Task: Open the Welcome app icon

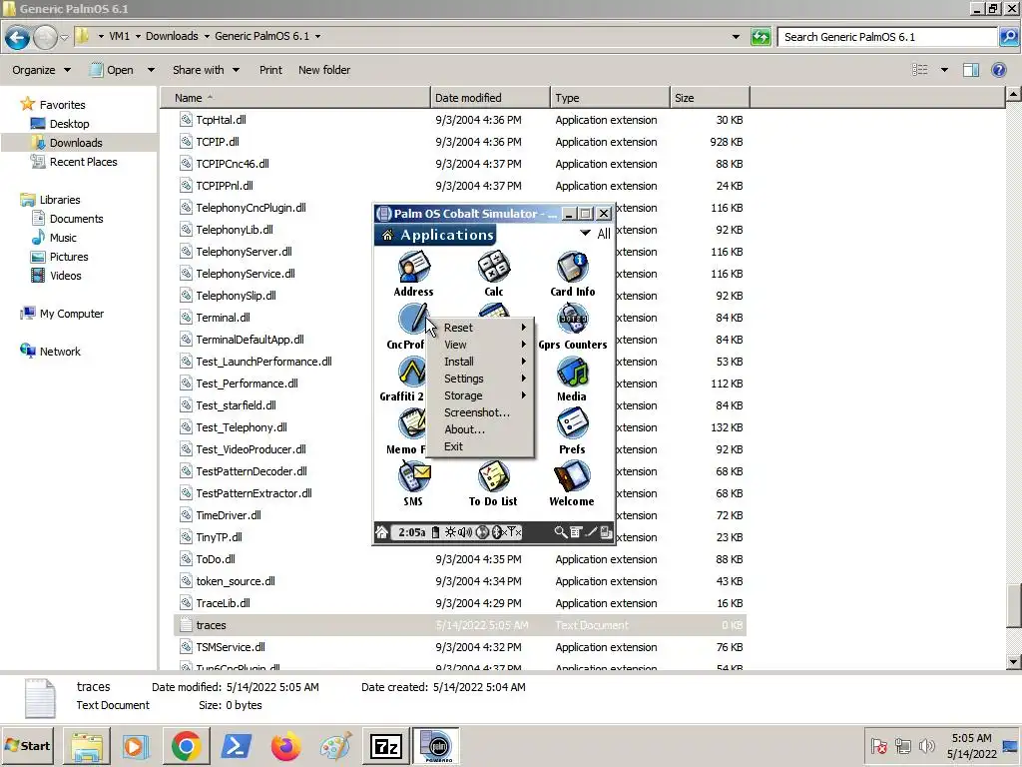Action: [572, 484]
